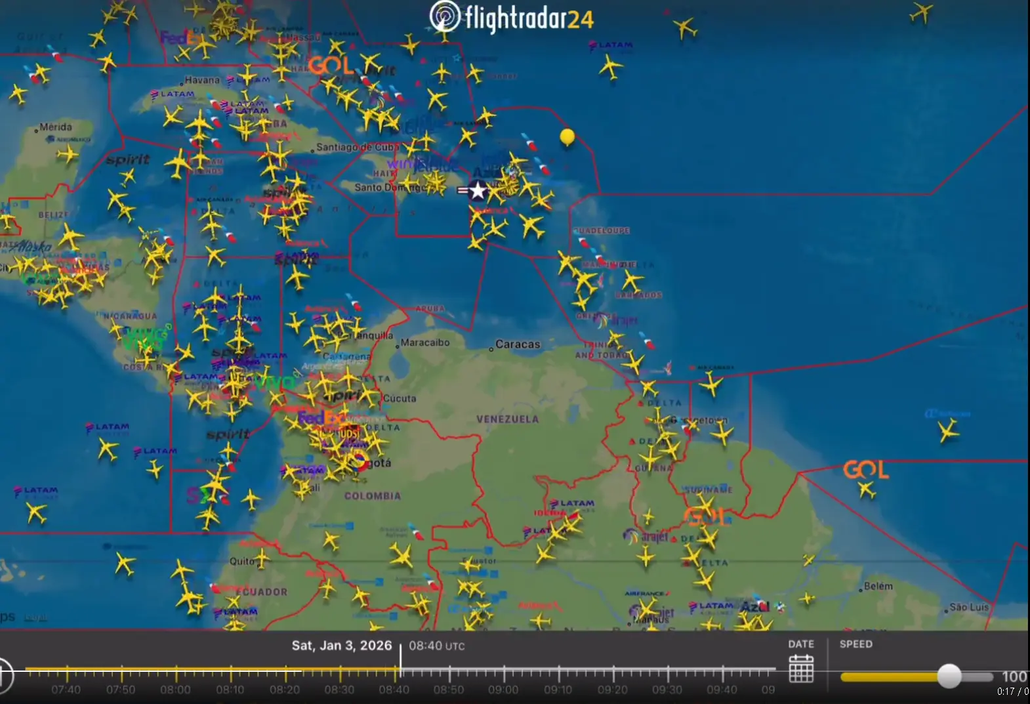The width and height of the screenshot is (1030, 704).
Task: Click the US military star aircraft icon
Action: click(x=477, y=191)
